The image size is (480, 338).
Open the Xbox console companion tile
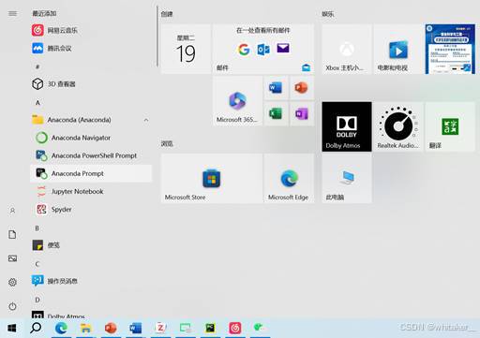(x=347, y=49)
